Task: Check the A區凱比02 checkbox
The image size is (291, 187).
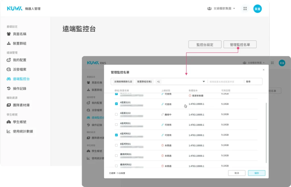Action: click(116, 114)
